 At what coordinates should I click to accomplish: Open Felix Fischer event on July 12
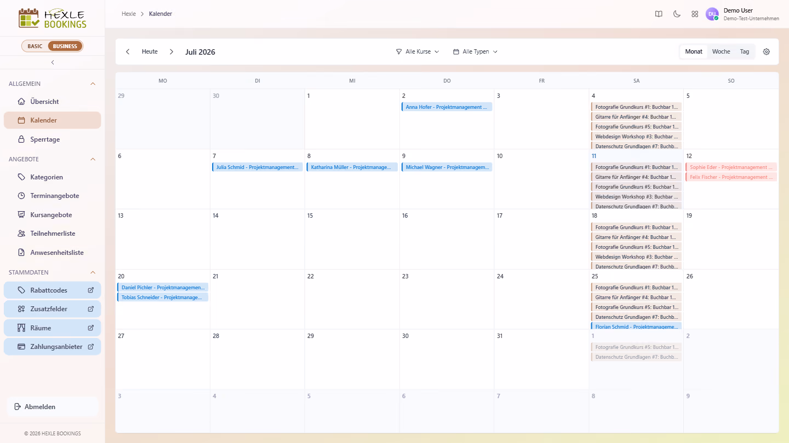731,177
